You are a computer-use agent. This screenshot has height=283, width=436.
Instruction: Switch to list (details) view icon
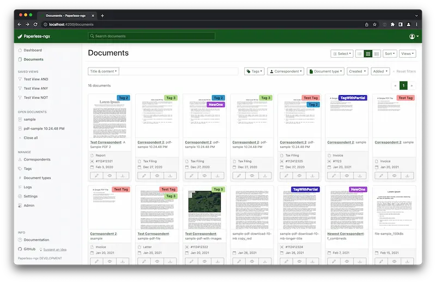point(359,53)
